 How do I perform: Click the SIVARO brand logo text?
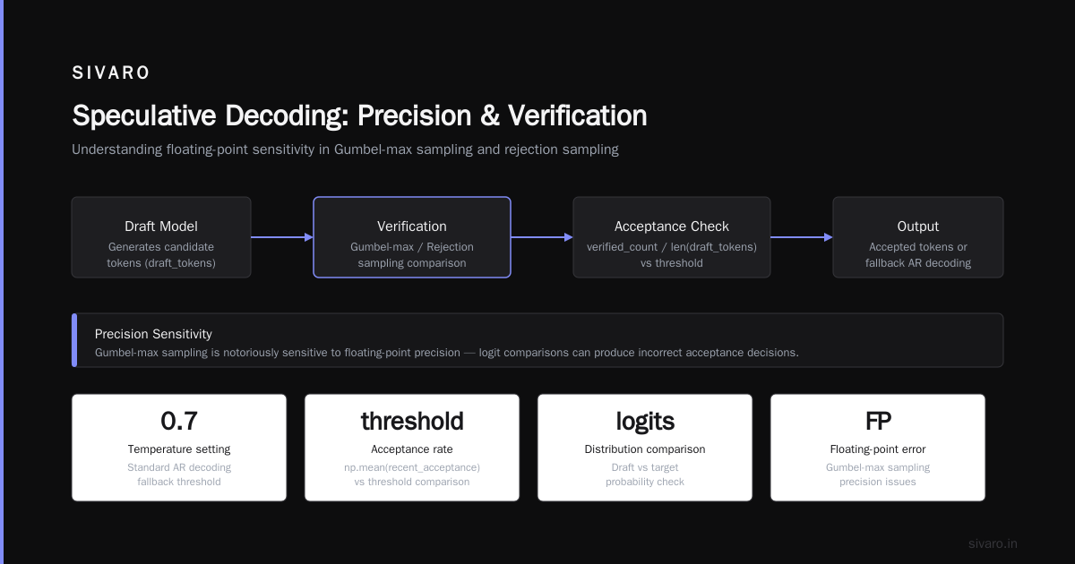pyautogui.click(x=111, y=73)
